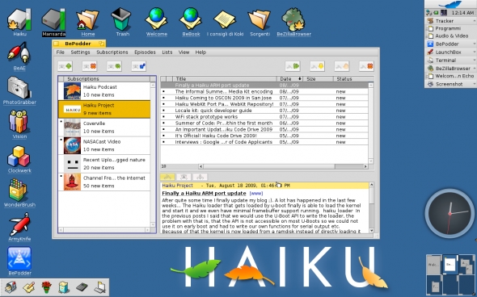477x297 pixels.
Task: Open the Settings menu
Action: pyautogui.click(x=80, y=52)
